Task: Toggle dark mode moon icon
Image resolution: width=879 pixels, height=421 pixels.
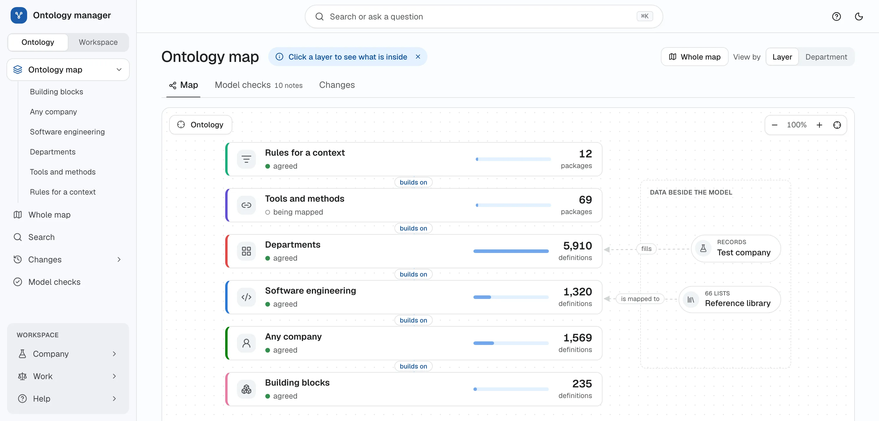Action: [859, 17]
